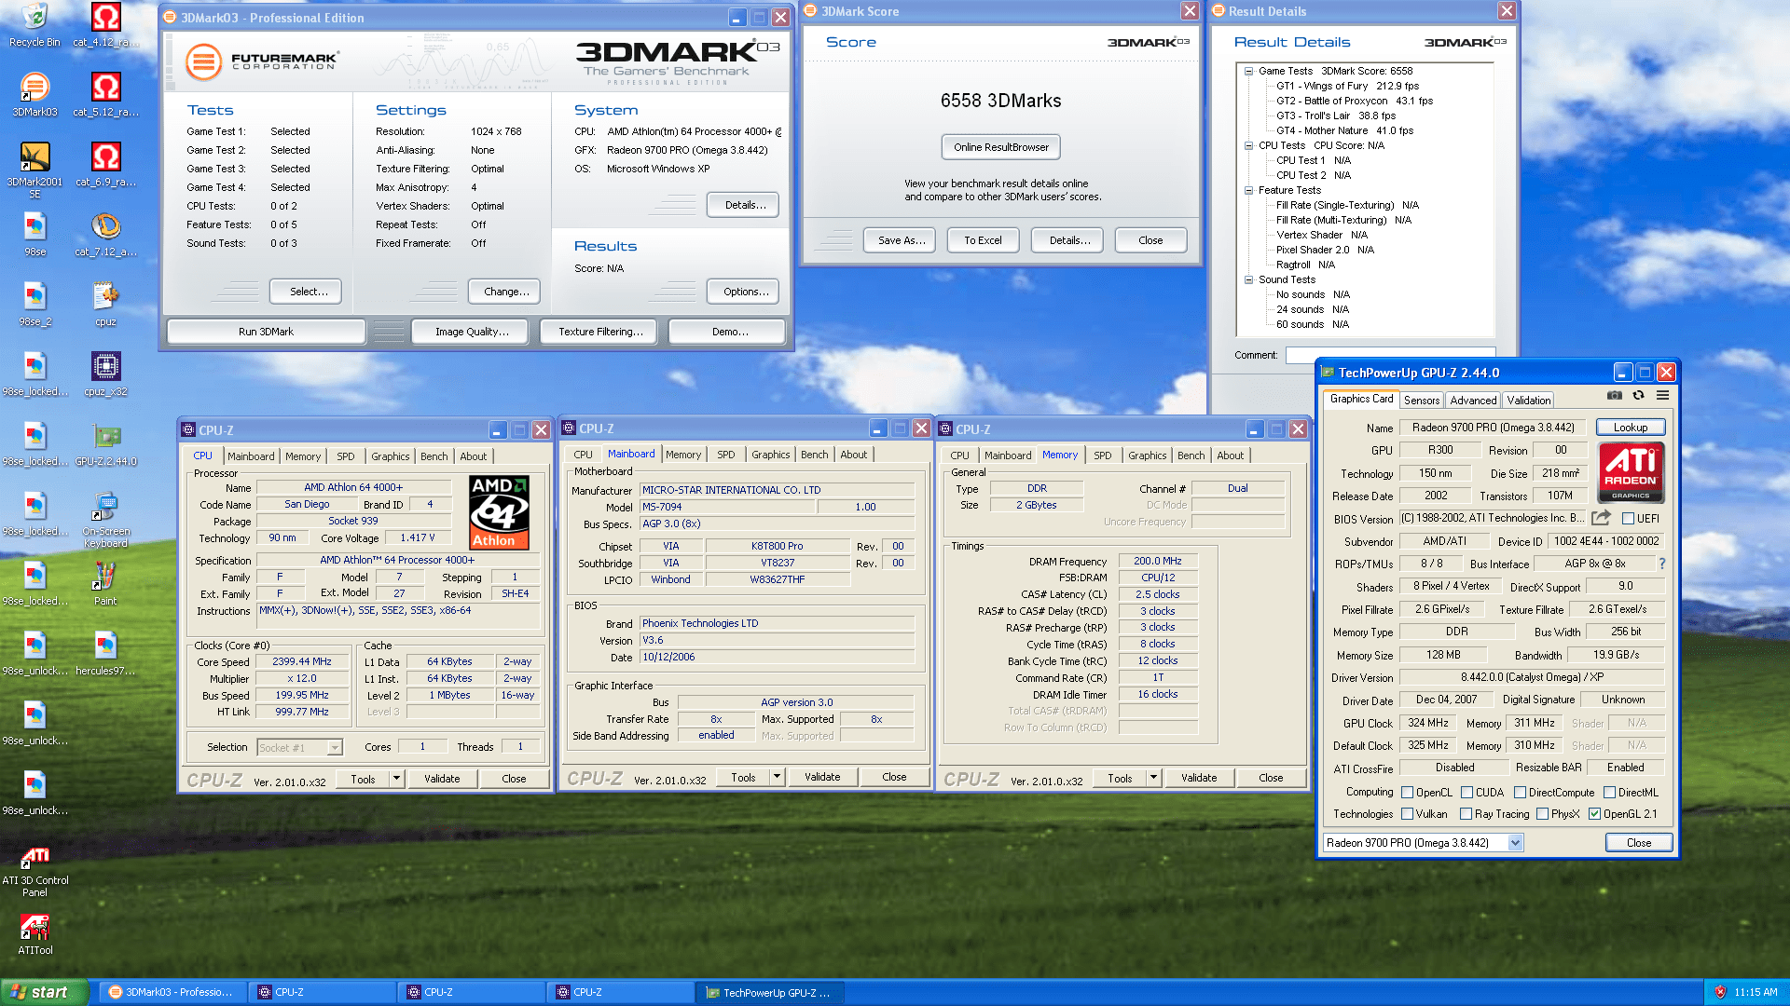Click Bus Interface question mark icon
Viewport: 1790px width, 1006px height.
click(x=1661, y=564)
